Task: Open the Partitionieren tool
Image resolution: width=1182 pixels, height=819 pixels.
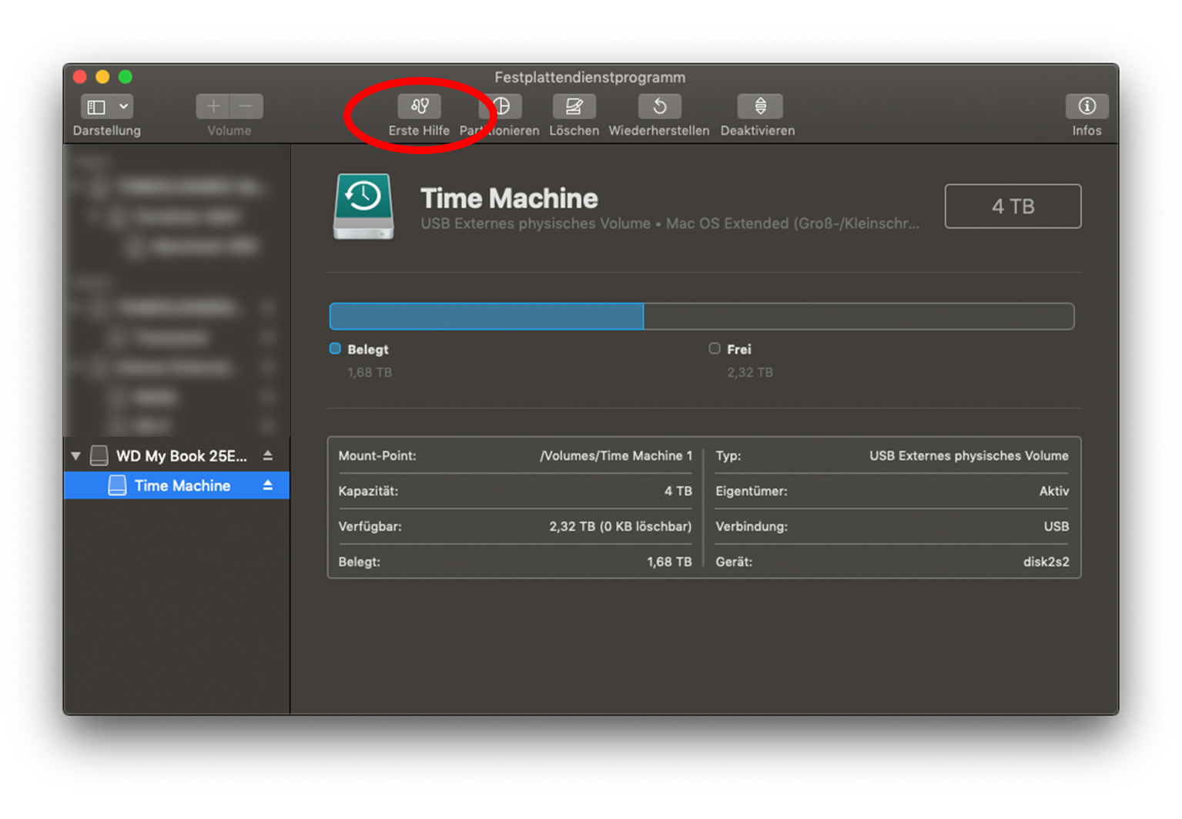Action: pos(501,106)
